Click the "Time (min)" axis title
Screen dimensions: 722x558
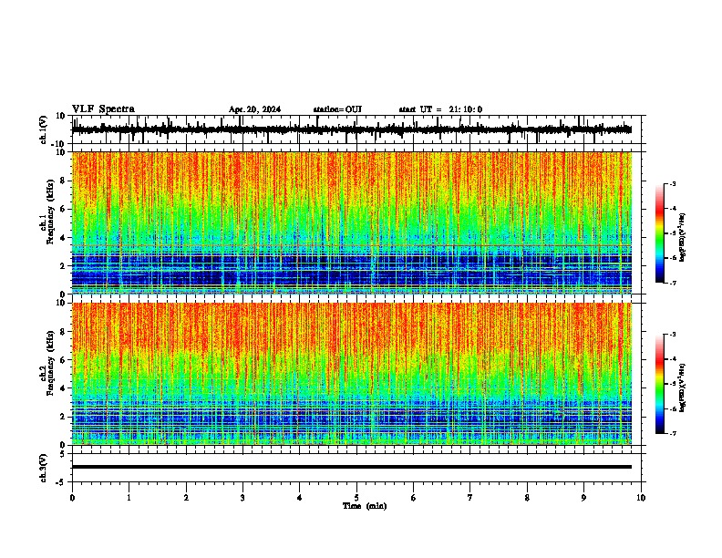pyautogui.click(x=365, y=506)
